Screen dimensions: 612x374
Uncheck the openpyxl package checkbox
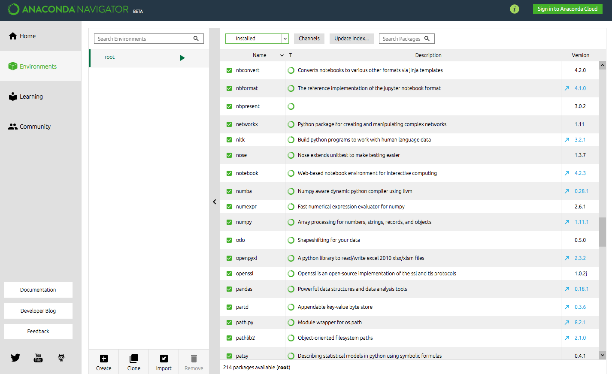point(229,258)
